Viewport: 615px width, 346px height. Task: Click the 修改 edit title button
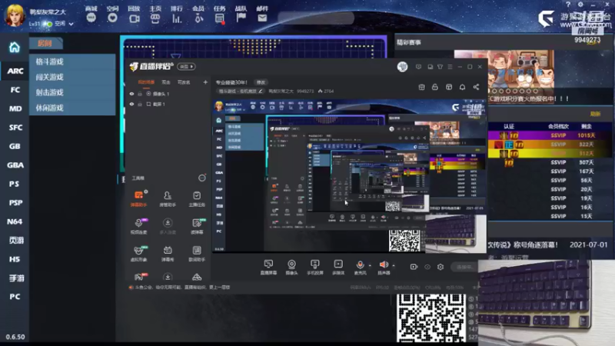click(x=261, y=82)
